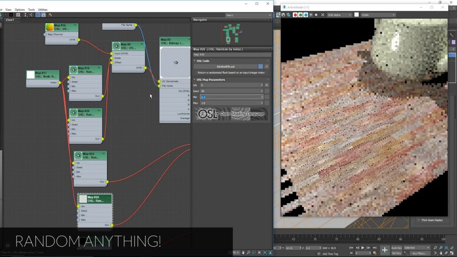Click the IdxRndFlt.osl file button
Viewport: 457px width, 257px height.
(225, 66)
